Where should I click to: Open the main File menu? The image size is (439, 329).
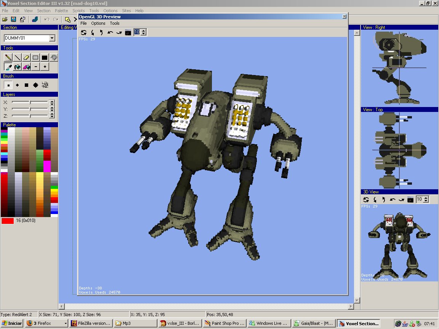click(5, 11)
